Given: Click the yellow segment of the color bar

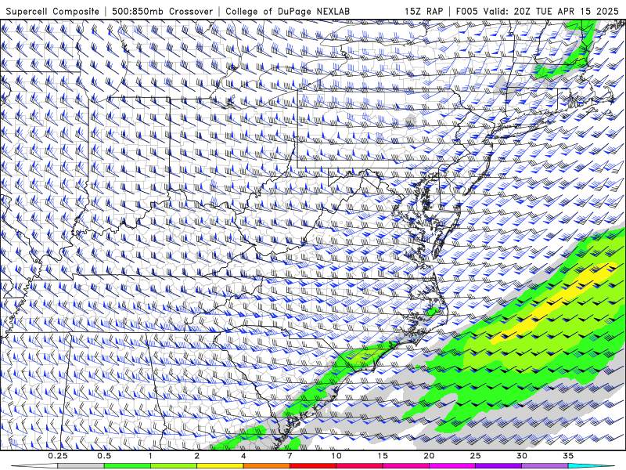Looking at the screenshot, I should 220,466.
